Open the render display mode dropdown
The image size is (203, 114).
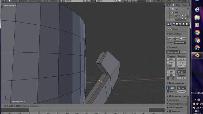point(180,42)
